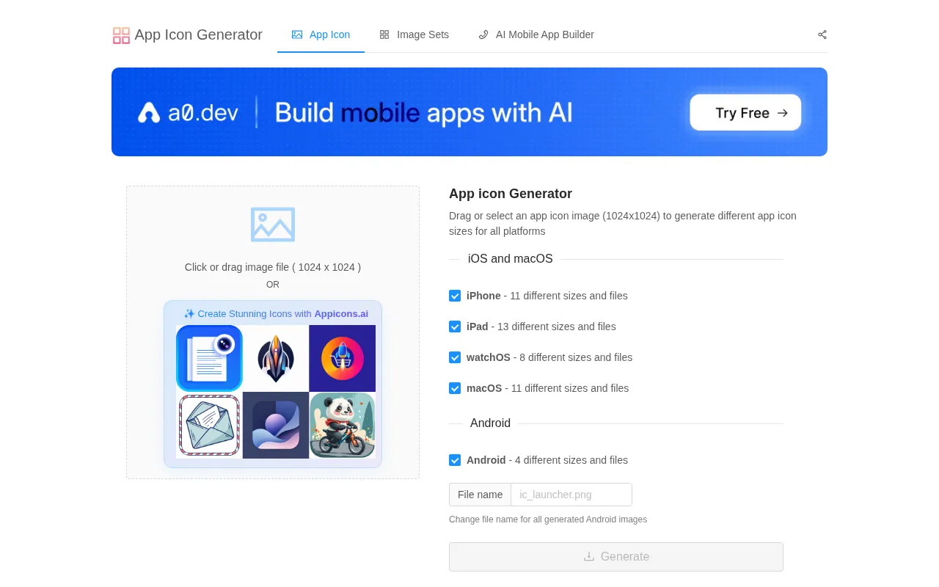Click 'Change file name for all generated Android images' text
Screen dimensions: 939x587
point(548,519)
